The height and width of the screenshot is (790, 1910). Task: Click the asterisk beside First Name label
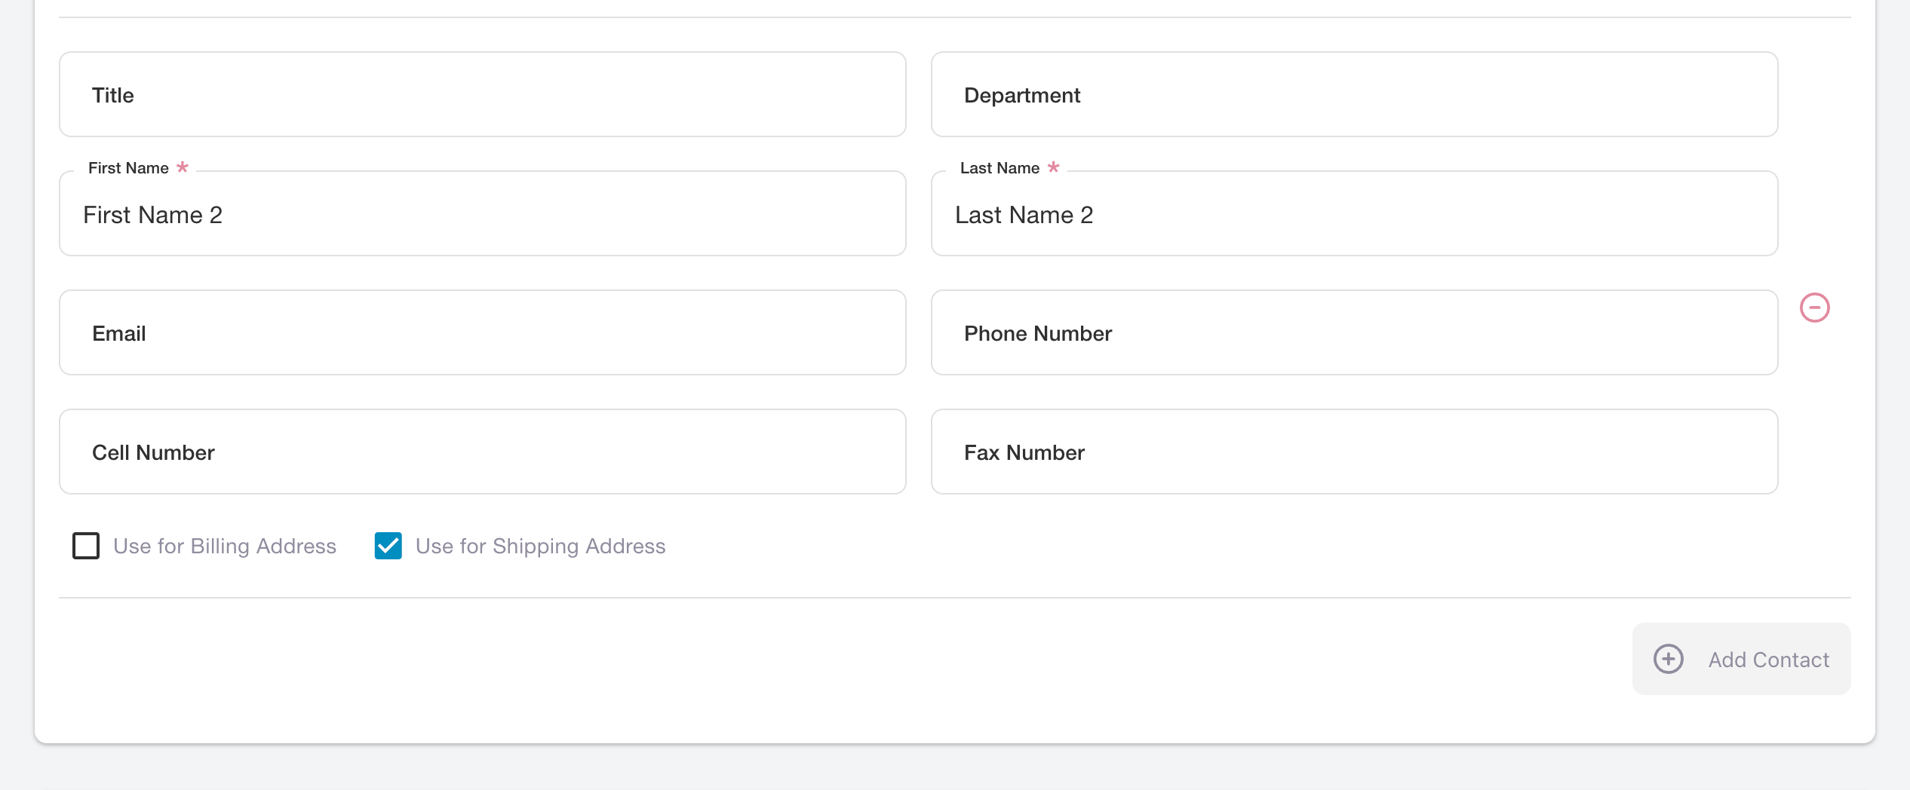pyautogui.click(x=183, y=167)
